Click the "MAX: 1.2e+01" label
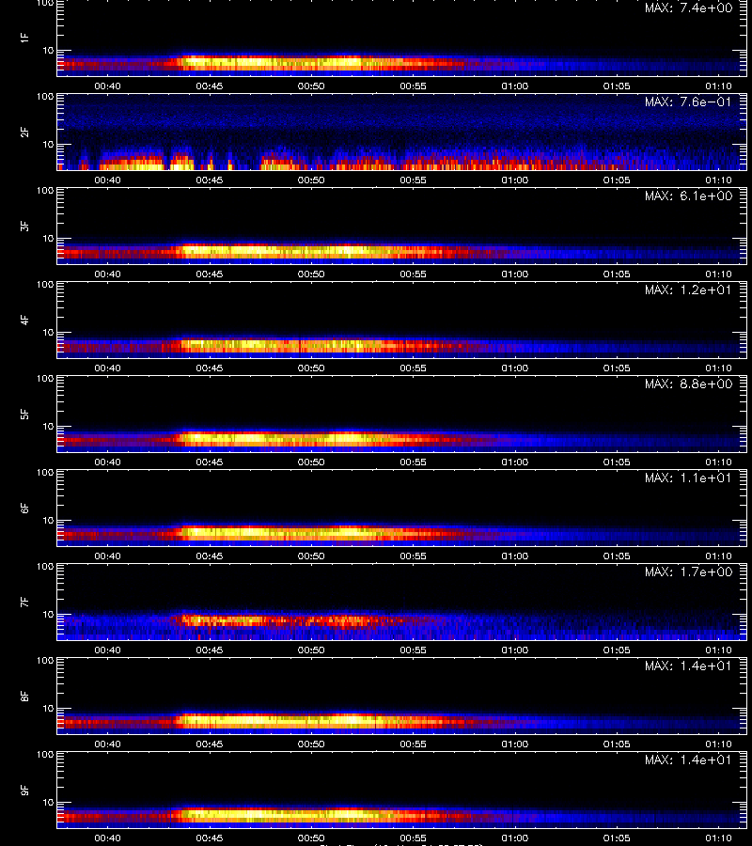This screenshot has height=846, width=752. click(688, 290)
